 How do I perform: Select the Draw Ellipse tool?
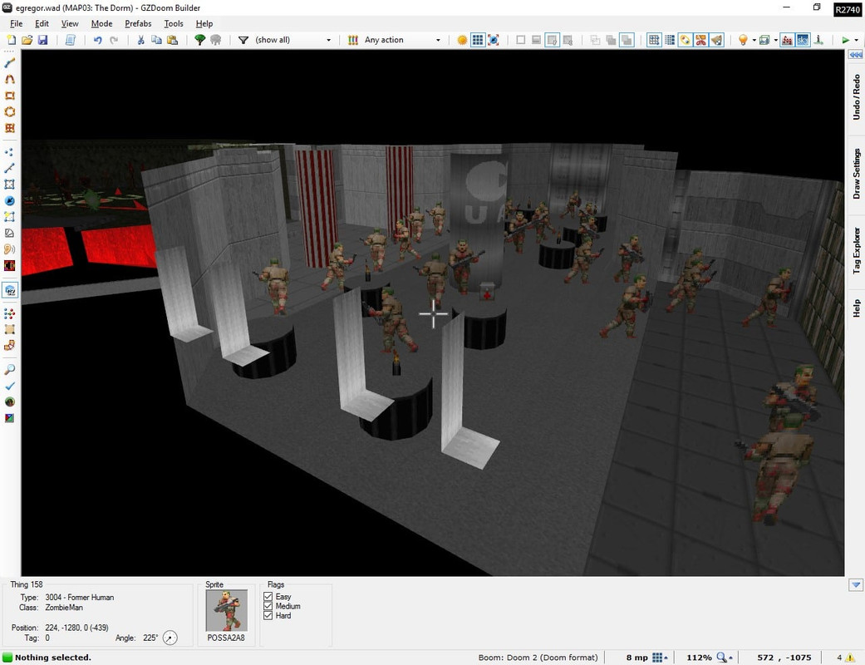click(x=9, y=111)
